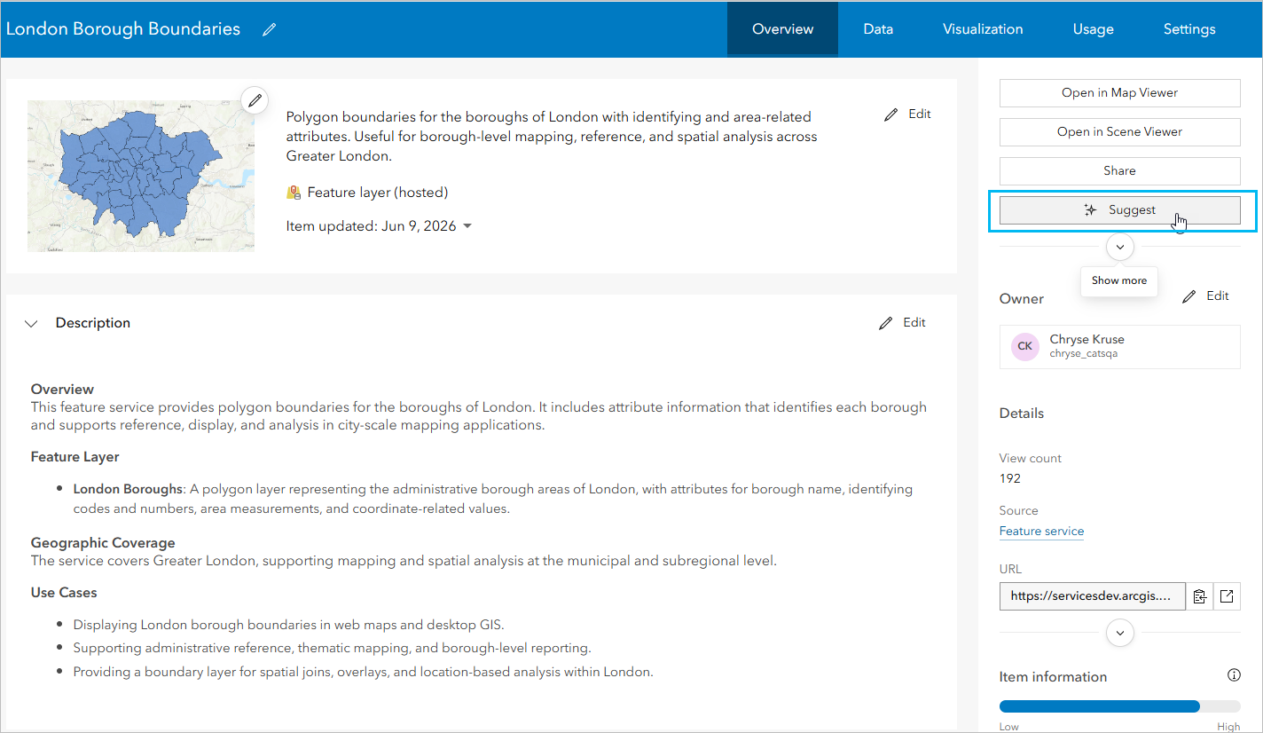The image size is (1263, 733).
Task: Click the view count value 192
Action: point(1010,478)
